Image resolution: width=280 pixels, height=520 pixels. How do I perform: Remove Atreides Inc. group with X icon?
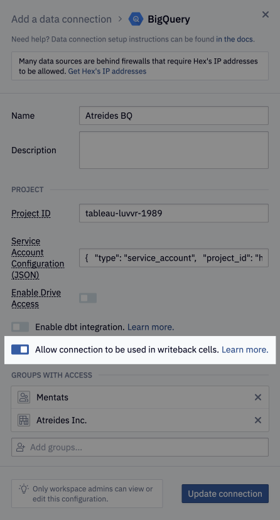point(258,420)
